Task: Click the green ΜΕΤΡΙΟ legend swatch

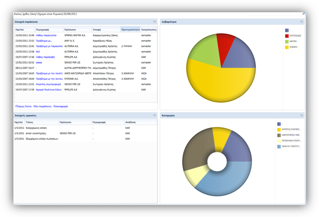Action: (x=287, y=42)
